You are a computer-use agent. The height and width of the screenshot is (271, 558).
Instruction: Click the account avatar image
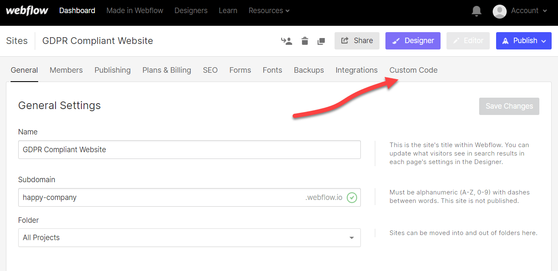point(499,11)
